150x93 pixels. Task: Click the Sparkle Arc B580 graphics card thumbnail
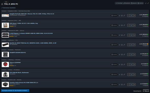(5, 45)
